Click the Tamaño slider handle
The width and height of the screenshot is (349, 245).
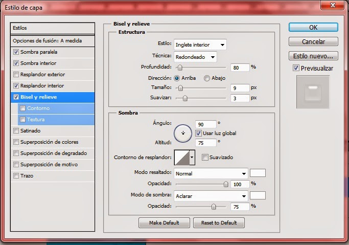(x=180, y=88)
